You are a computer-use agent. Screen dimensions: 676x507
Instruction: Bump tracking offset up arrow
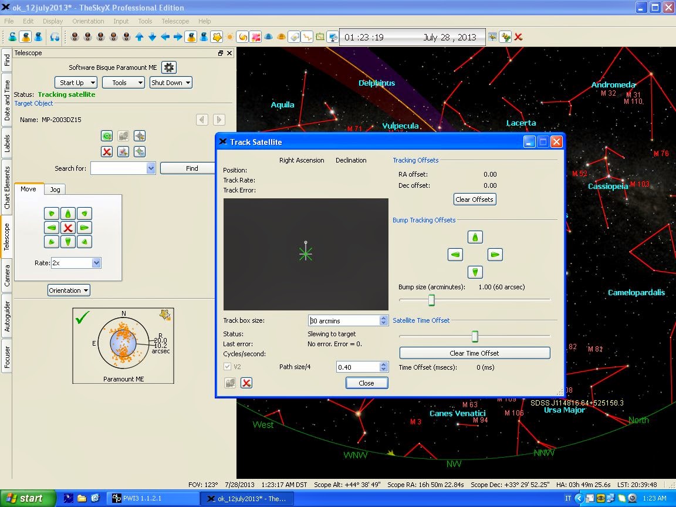tap(475, 237)
